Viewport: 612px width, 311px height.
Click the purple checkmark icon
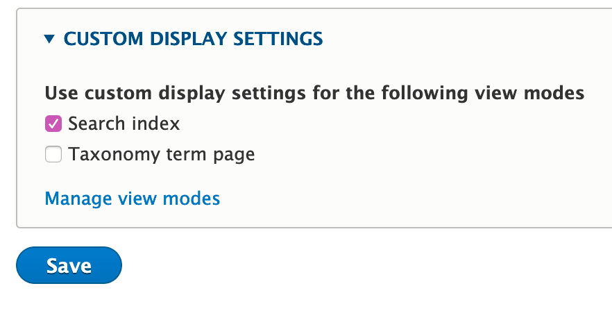pyautogui.click(x=53, y=124)
